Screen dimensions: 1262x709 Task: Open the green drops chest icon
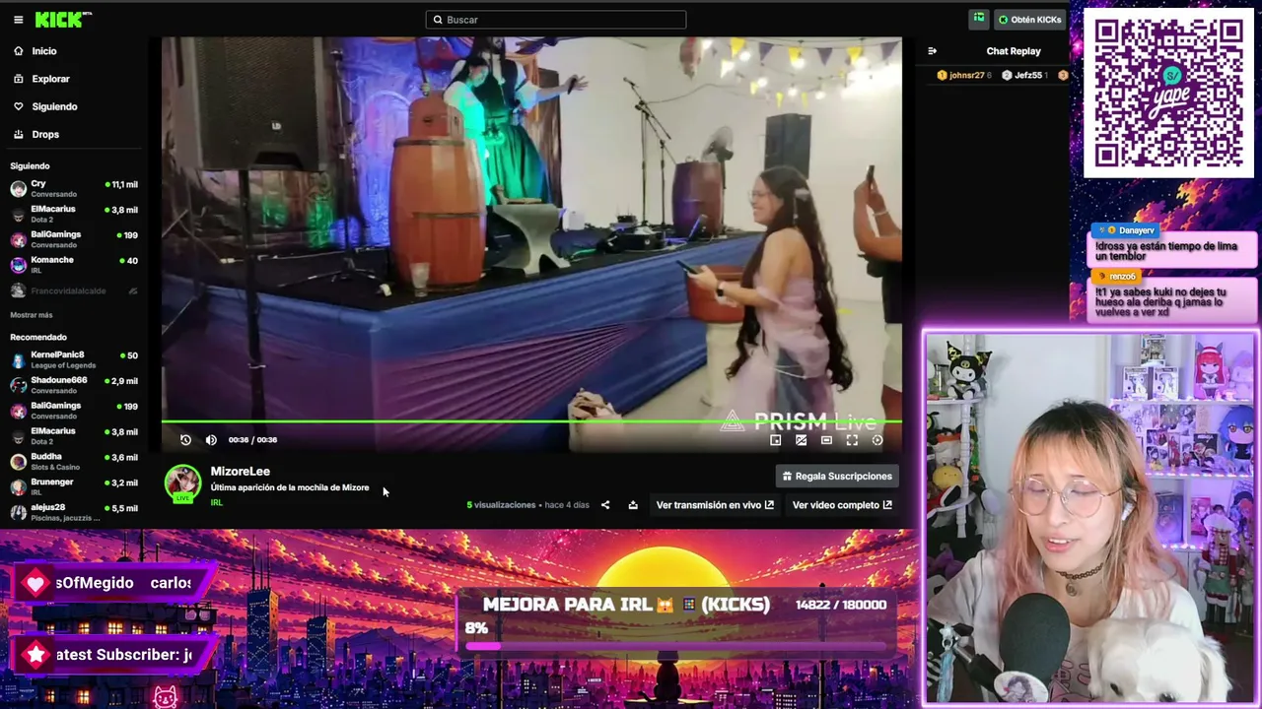tap(978, 19)
